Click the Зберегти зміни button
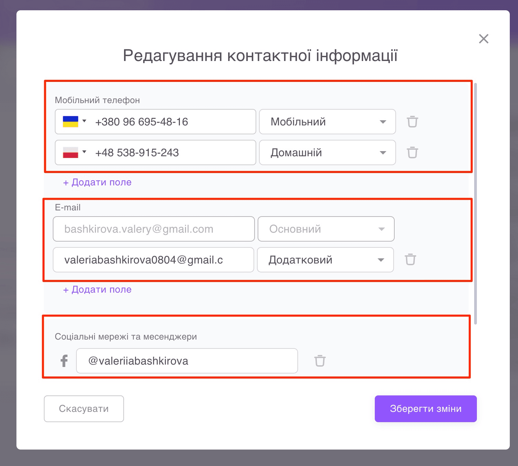 [x=425, y=408]
